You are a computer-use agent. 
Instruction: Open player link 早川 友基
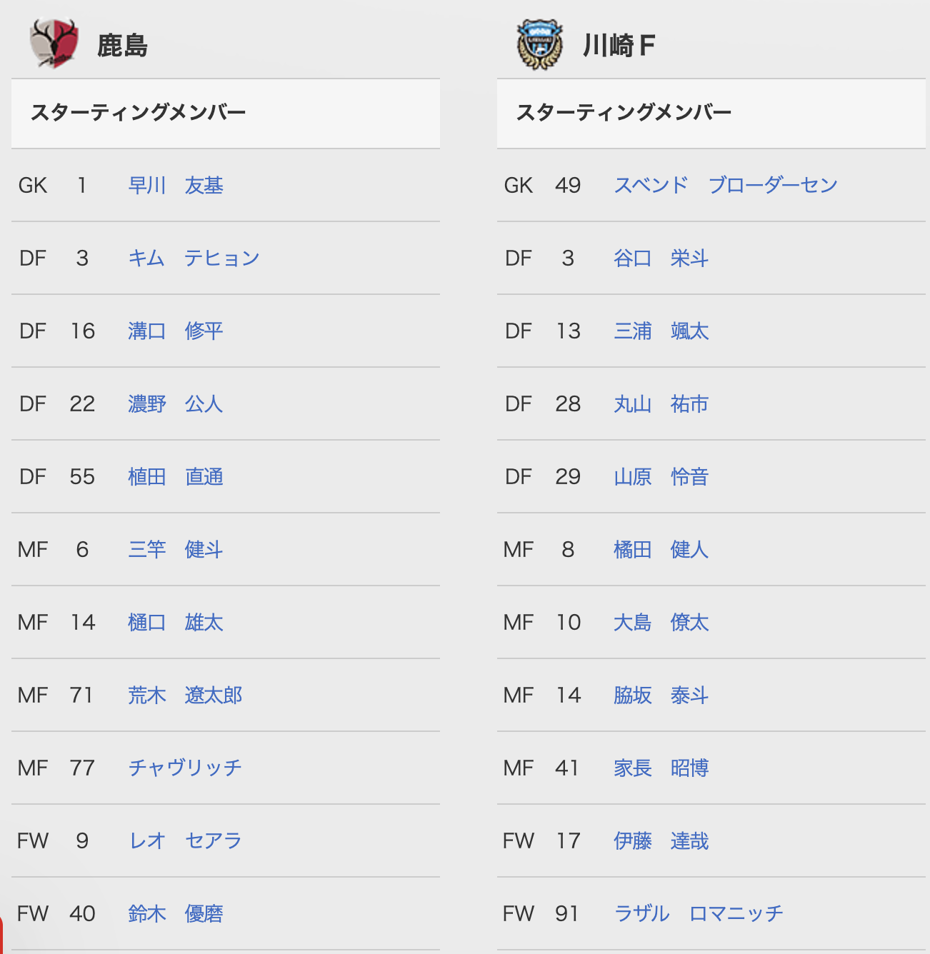tap(176, 186)
